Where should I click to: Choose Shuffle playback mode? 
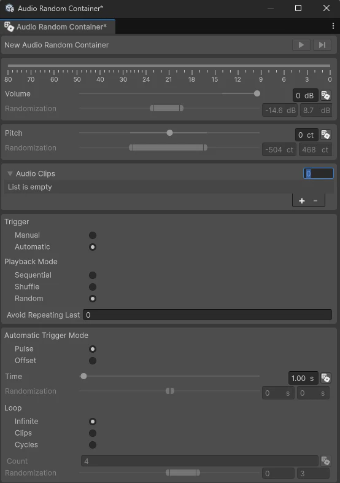[x=93, y=287]
